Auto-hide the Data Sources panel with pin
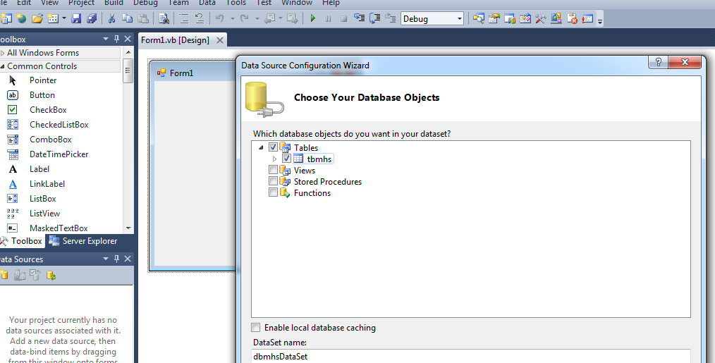 coord(117,259)
